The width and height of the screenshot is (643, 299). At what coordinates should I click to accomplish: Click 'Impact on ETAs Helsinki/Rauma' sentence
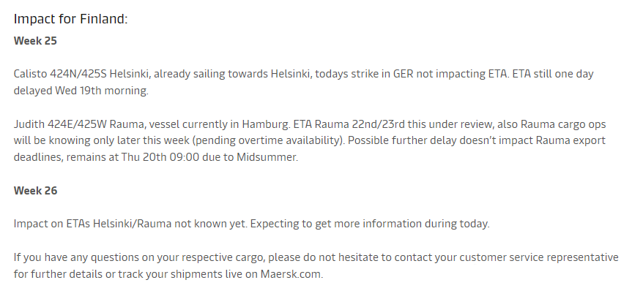click(x=92, y=224)
